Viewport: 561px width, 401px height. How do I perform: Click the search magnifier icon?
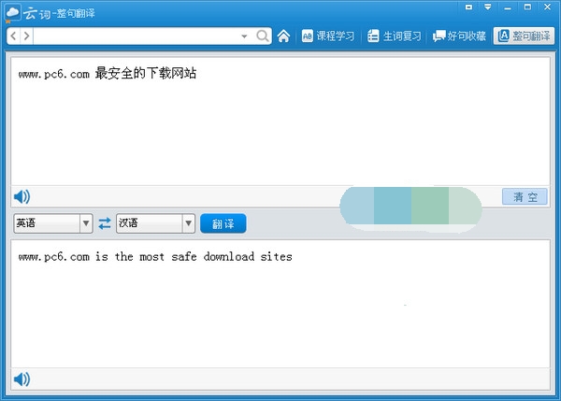pos(263,36)
